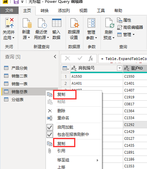147x169 pixels.
Task: Cancel the formula with the X button
Action: coord(68,59)
